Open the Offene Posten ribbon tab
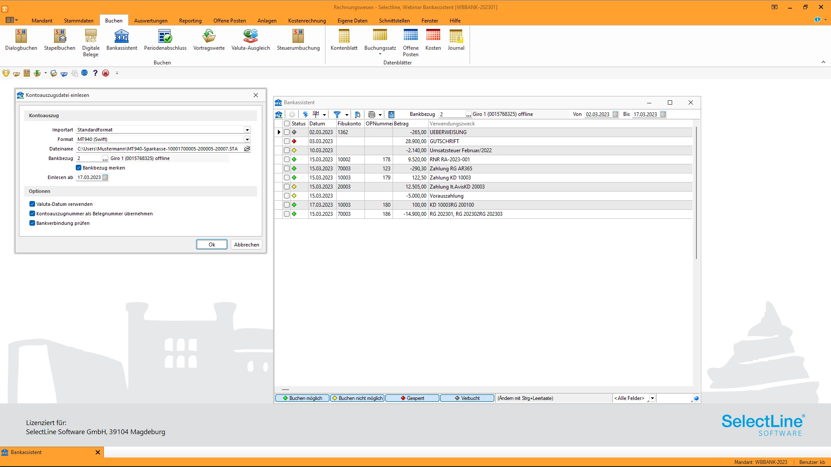This screenshot has width=831, height=467. pos(229,21)
